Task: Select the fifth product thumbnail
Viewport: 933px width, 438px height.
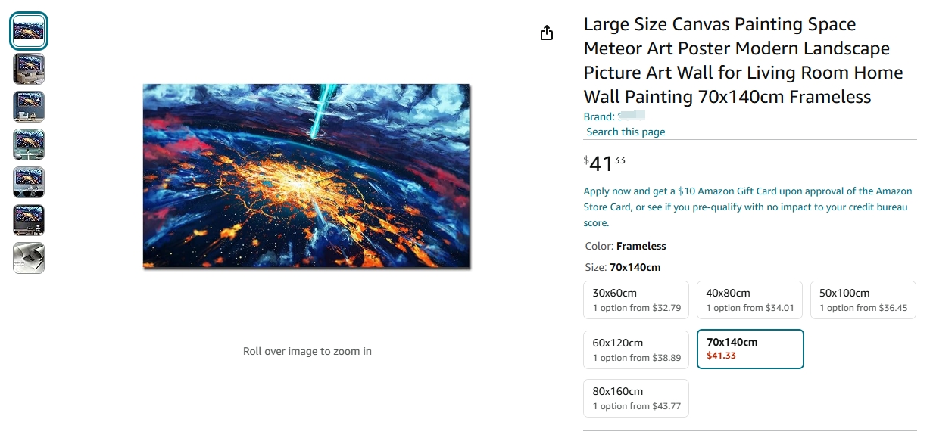Action: (x=29, y=182)
